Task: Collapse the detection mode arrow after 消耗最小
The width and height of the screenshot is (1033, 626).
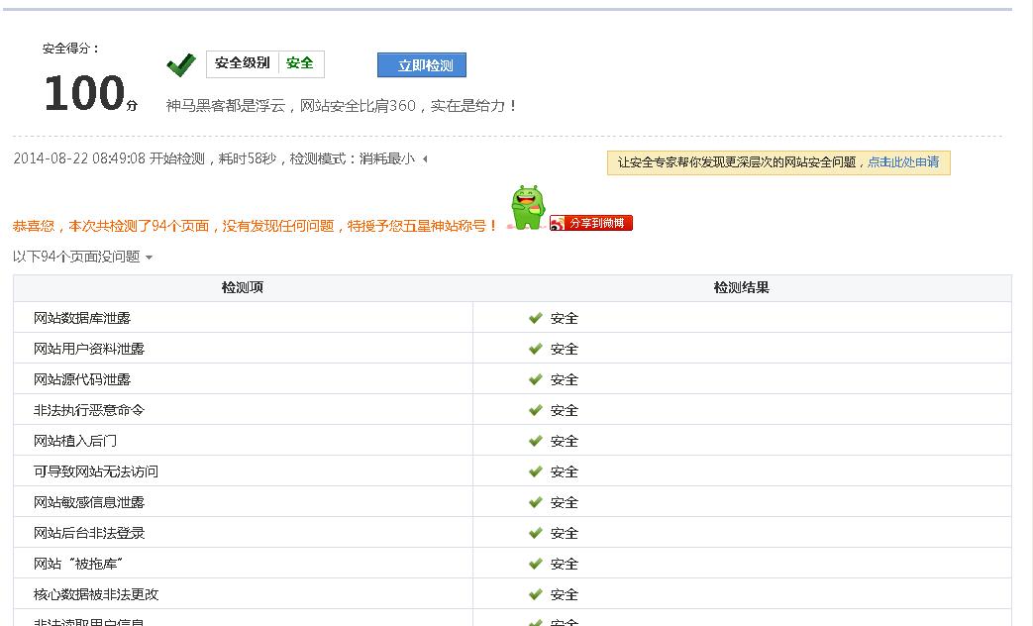Action: click(425, 158)
